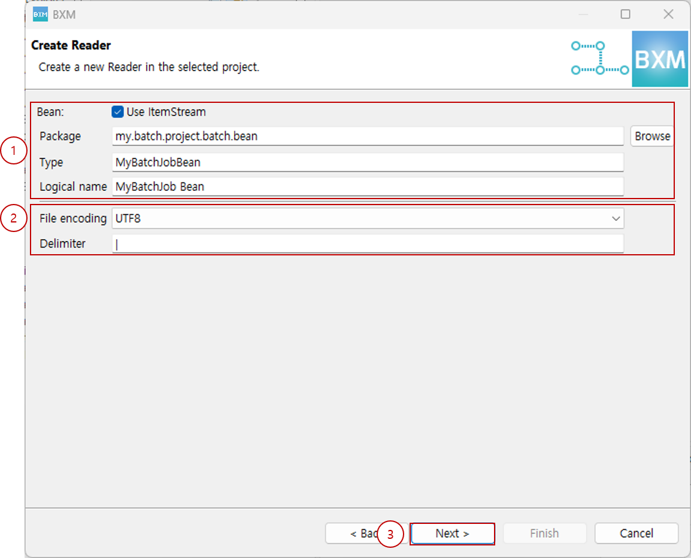Click inside the Package input field

tap(359, 136)
